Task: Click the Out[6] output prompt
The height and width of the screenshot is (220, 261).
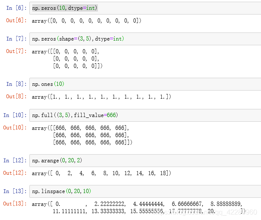Action: coord(16,21)
